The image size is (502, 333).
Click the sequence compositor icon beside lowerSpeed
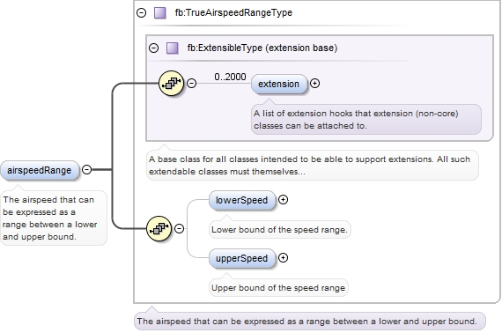pos(159,228)
